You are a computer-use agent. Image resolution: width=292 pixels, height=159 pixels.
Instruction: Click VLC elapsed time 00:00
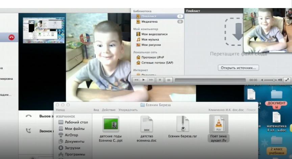[253, 80]
